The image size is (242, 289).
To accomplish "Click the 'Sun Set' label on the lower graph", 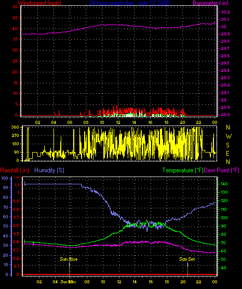I will [x=187, y=259].
